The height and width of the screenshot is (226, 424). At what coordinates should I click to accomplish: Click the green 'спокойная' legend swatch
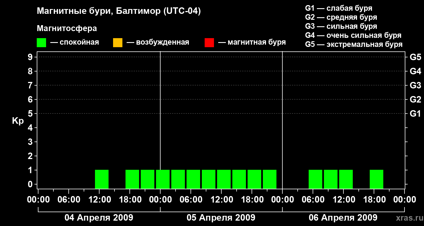(42, 43)
